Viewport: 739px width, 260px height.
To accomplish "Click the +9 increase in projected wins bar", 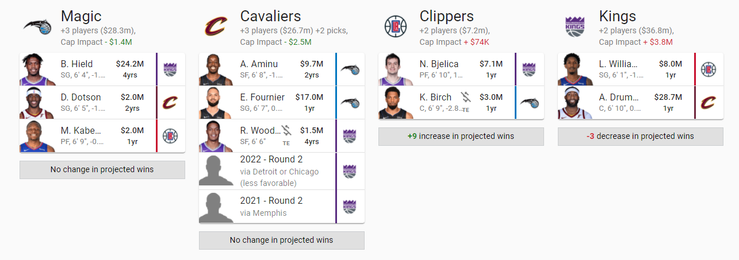I will (461, 137).
